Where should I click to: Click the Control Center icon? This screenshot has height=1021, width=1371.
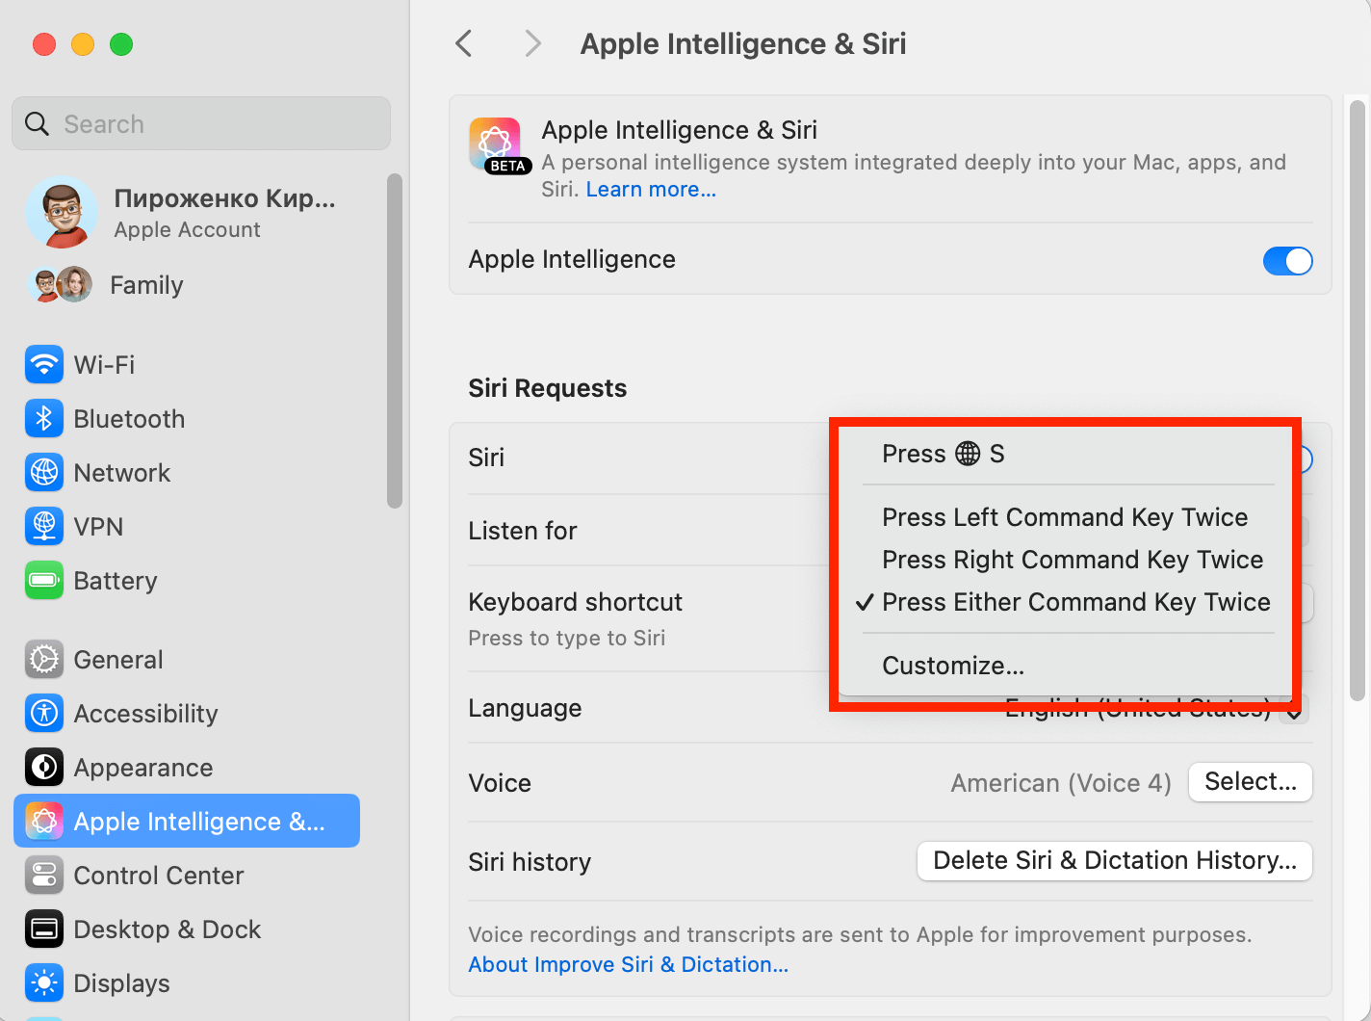43,875
